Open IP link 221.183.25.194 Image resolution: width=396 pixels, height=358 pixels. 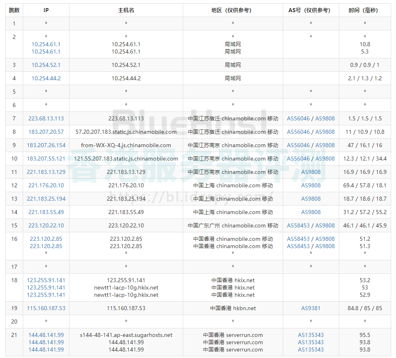point(46,199)
